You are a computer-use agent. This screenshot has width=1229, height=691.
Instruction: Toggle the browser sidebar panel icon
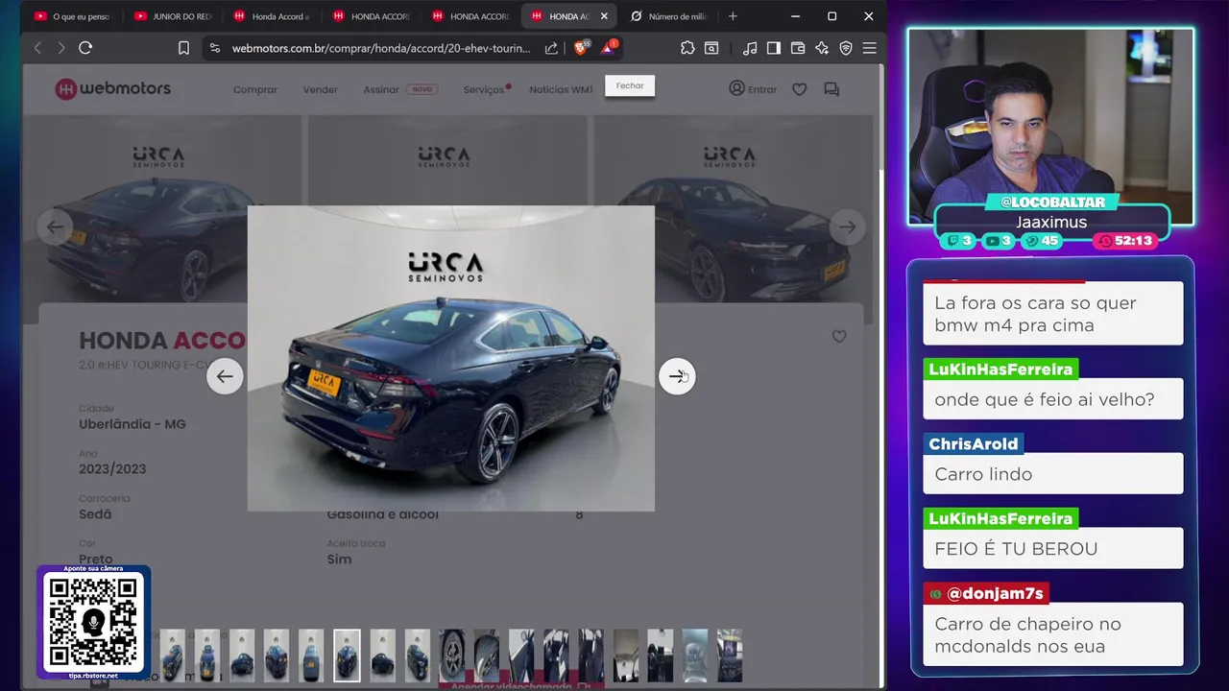pos(773,48)
